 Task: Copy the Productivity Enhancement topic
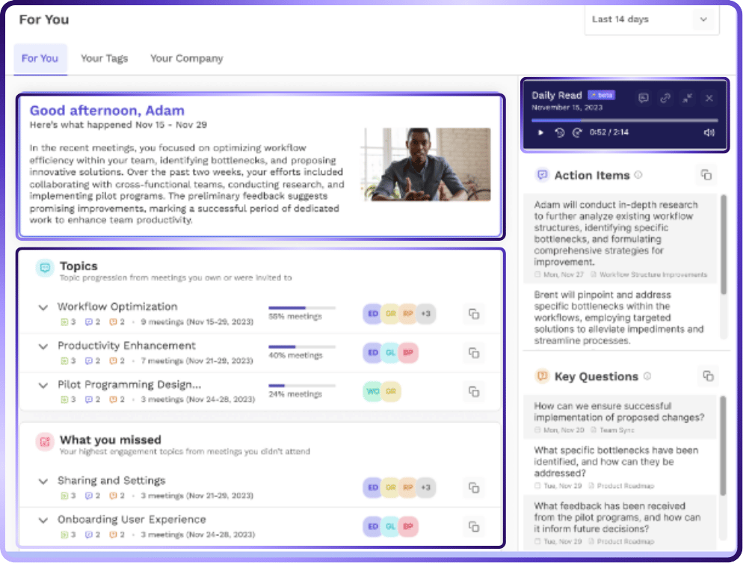coord(473,353)
